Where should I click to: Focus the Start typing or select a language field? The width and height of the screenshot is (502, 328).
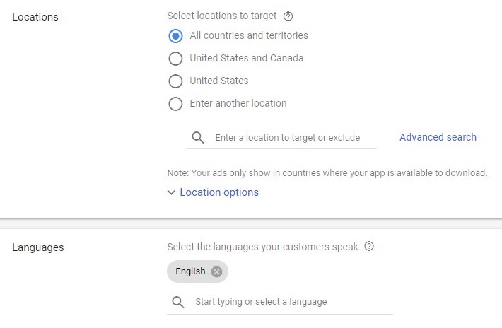(290, 302)
